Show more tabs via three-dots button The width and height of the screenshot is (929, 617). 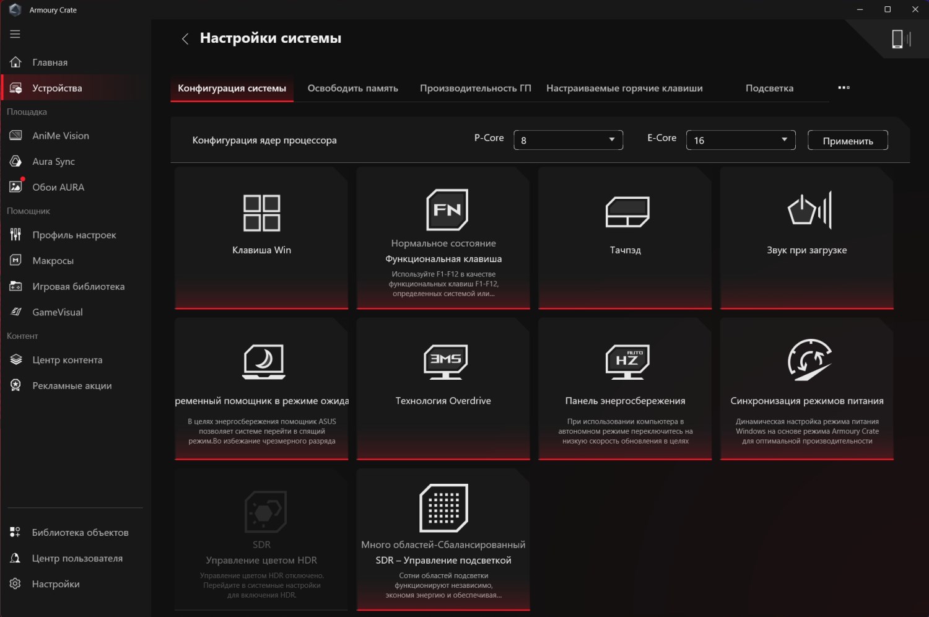point(844,87)
